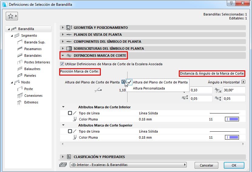The width and height of the screenshot is (252, 172).
Task: Click Sobrescrituras del Símbolo de Planta icon
Action: tap(69, 48)
